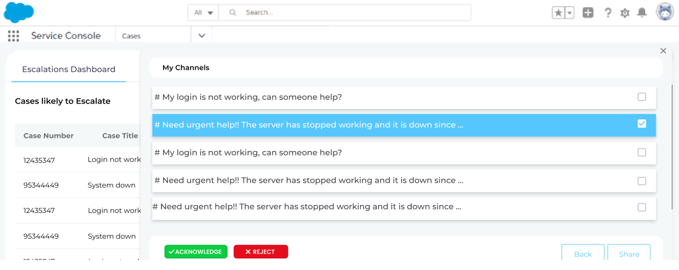Uncheck the highlighted server down channel
The width and height of the screenshot is (679, 270).
[641, 124]
